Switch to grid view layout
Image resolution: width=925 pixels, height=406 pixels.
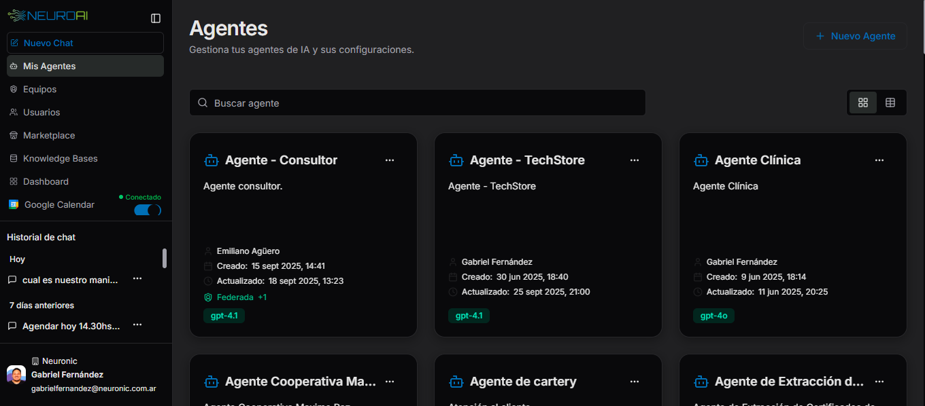pos(863,103)
